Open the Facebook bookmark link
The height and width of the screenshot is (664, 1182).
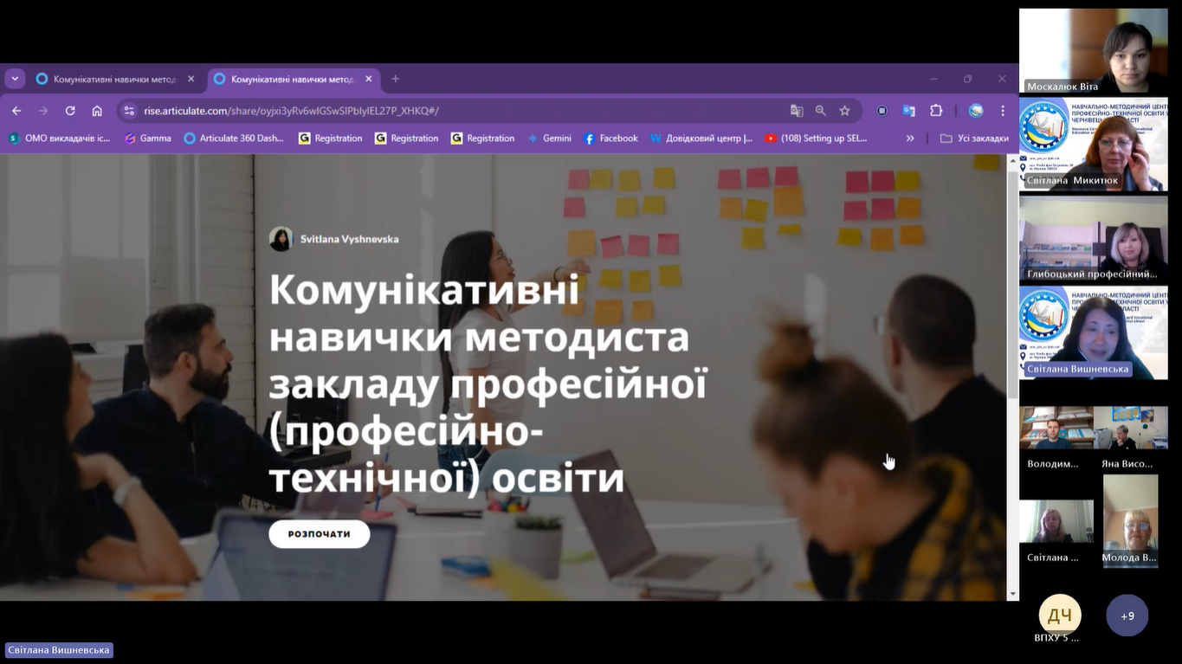click(x=610, y=139)
